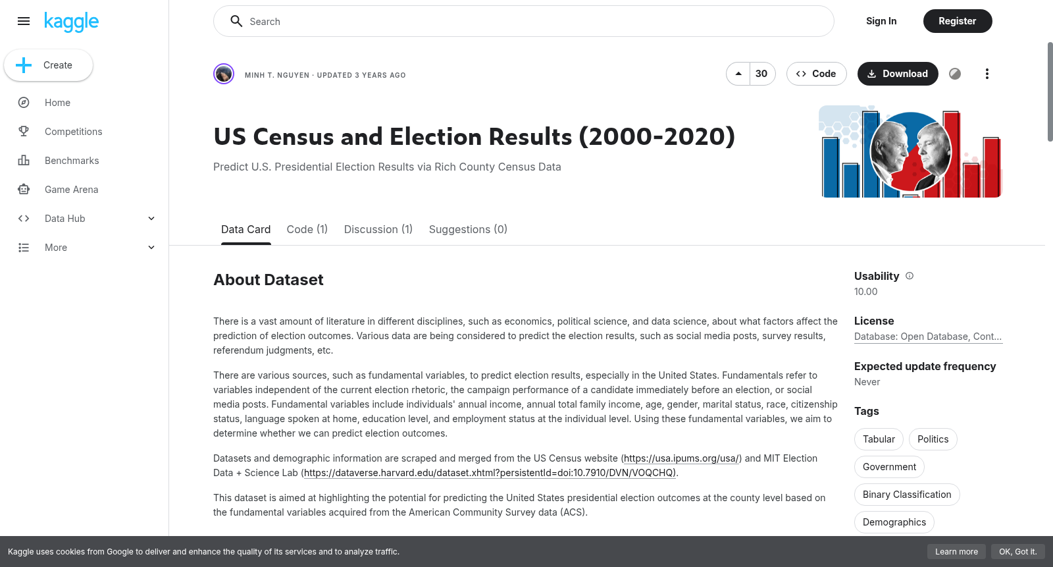Click the usability info icon
The height and width of the screenshot is (567, 1053).
click(910, 276)
